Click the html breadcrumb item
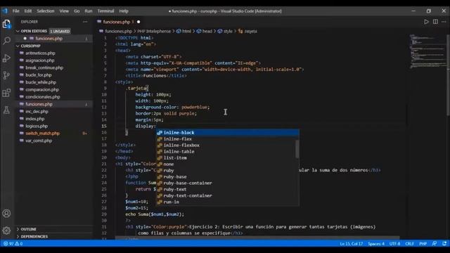This screenshot has width=450, height=253. pos(184,31)
